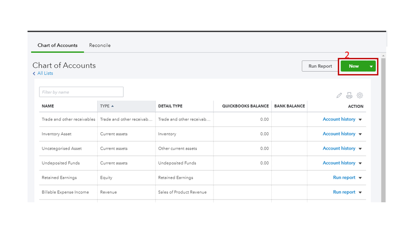
Task: Expand action menu for Inventory Asset row
Action: (360, 134)
